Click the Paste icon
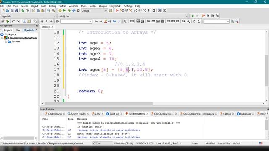 point(42,10)
